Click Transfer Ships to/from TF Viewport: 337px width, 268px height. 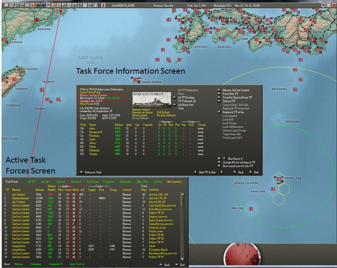point(237,98)
